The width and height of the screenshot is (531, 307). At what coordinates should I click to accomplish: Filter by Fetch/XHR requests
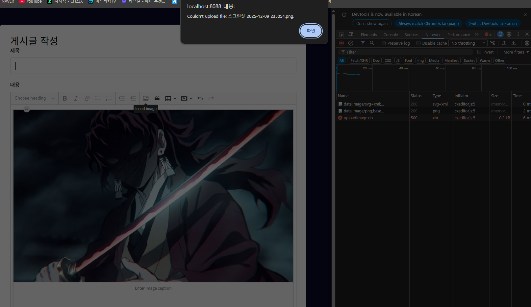(x=359, y=60)
